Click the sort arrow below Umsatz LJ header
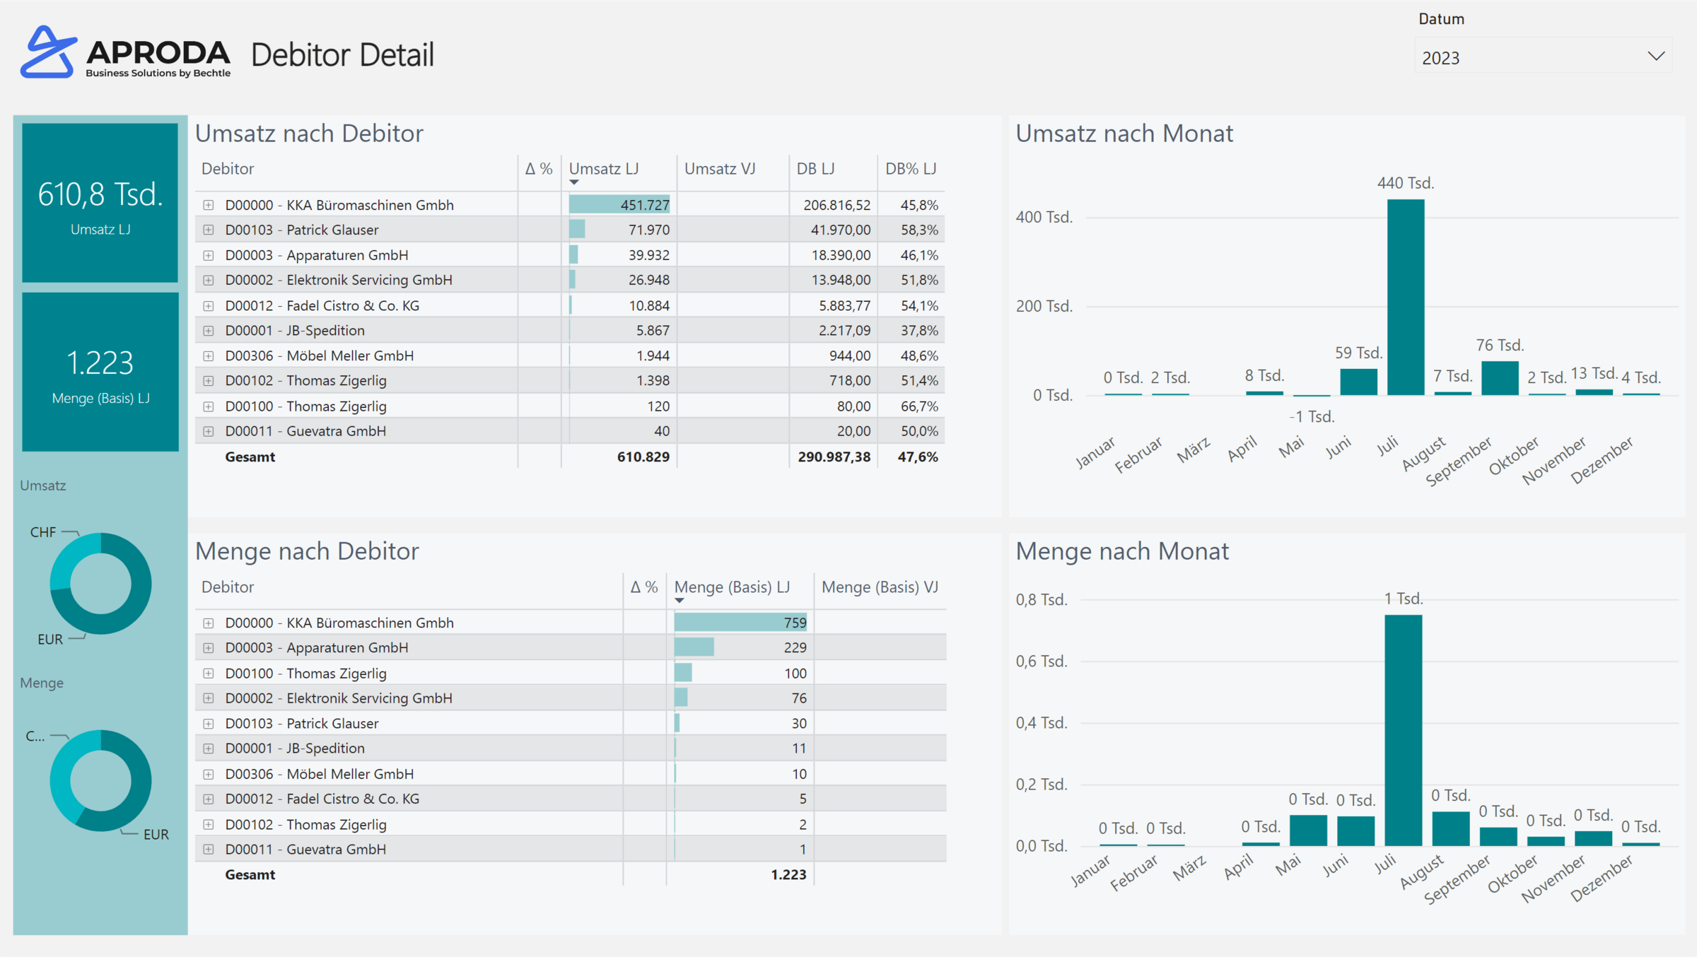The height and width of the screenshot is (957, 1697). pos(574,182)
